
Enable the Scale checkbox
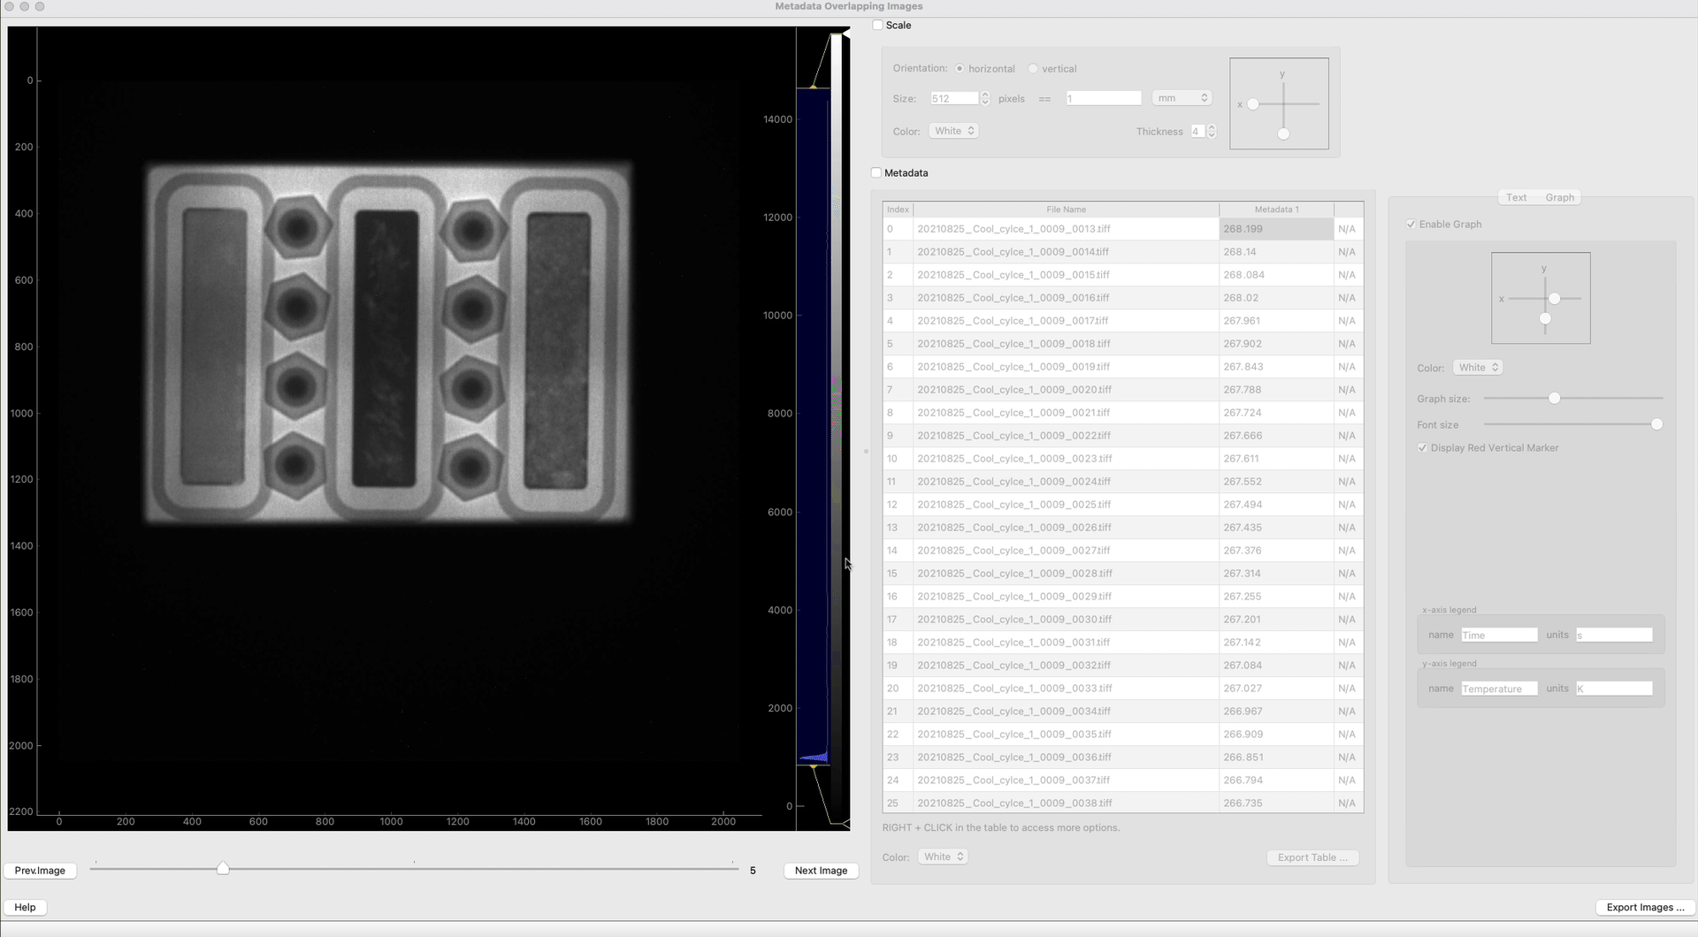[x=877, y=26]
